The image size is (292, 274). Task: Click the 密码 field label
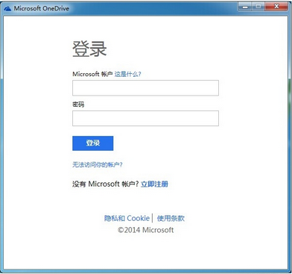click(78, 105)
